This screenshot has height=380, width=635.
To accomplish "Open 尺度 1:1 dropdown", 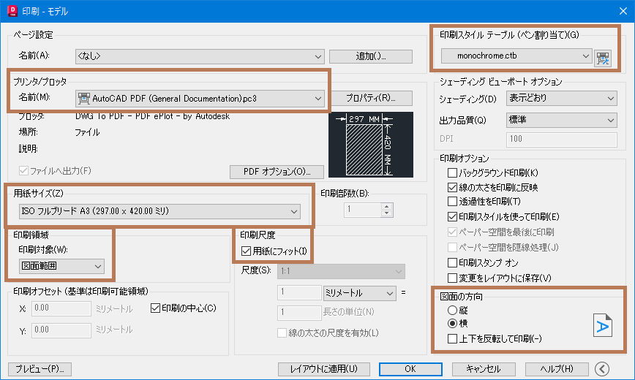I will (341, 271).
